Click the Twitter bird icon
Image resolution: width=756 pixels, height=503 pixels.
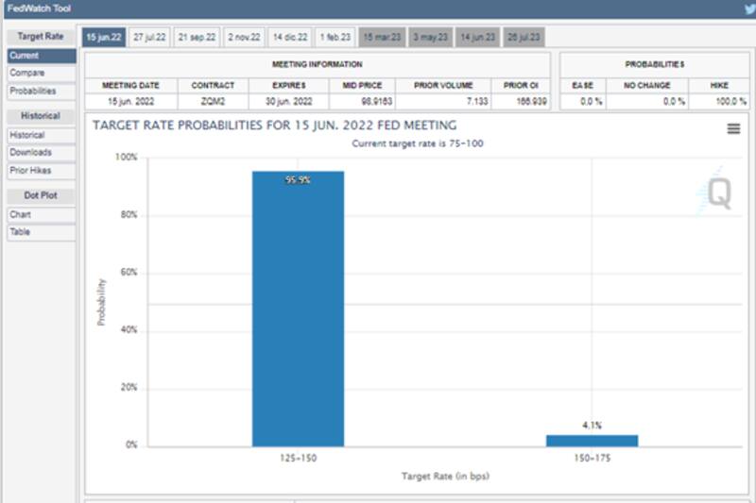point(749,9)
